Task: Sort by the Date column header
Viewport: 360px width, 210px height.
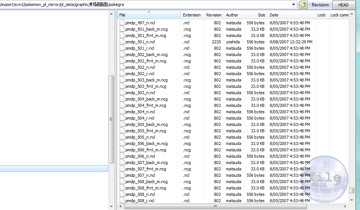Action: [x=291, y=15]
